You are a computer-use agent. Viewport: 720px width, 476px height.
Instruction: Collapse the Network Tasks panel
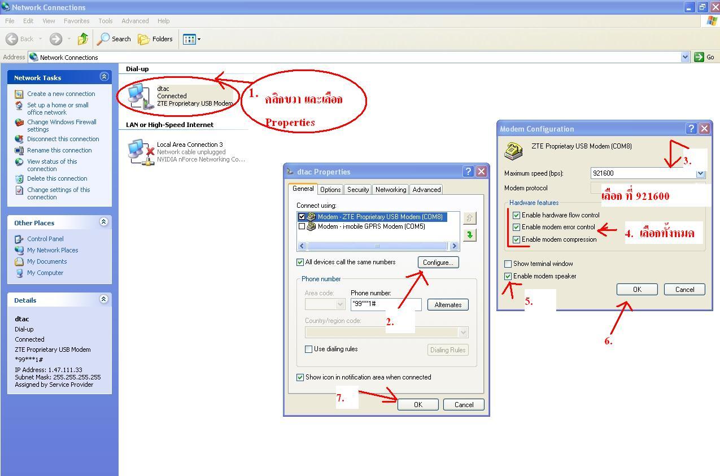104,77
